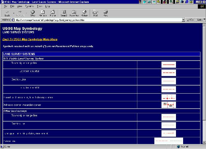
Task: Open the File menu
Action: [5, 6]
